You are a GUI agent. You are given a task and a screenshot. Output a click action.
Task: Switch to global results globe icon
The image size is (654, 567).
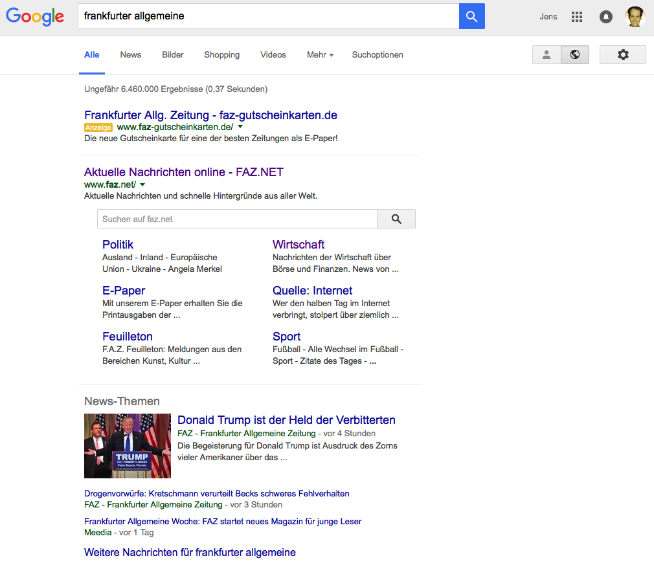point(574,55)
